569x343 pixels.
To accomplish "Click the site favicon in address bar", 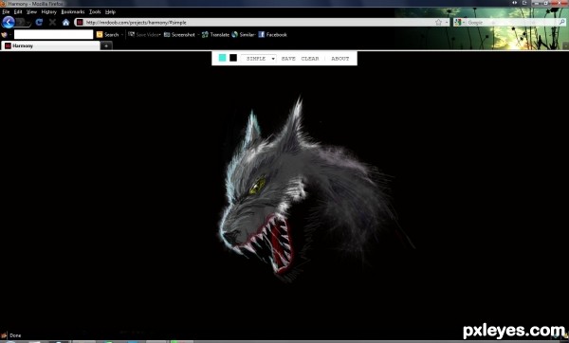I will [80, 22].
